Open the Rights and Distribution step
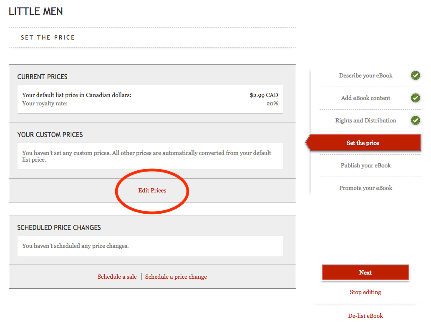Image resolution: width=431 pixels, height=327 pixels. tap(365, 120)
